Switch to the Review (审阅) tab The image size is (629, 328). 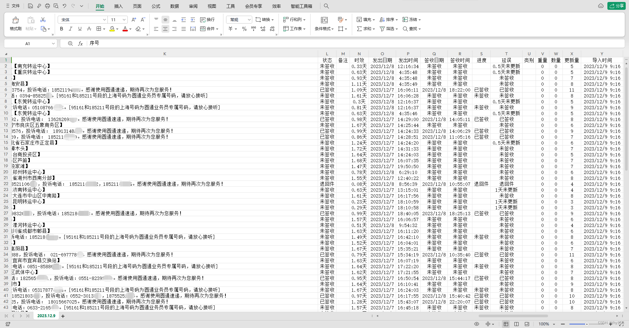coord(193,6)
